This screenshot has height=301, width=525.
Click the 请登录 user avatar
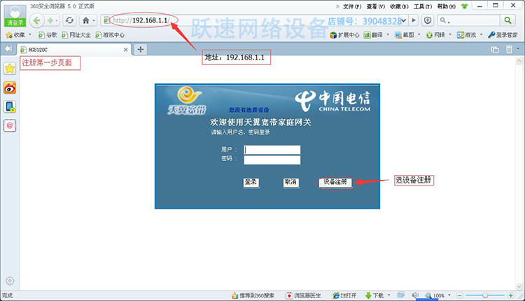15,15
